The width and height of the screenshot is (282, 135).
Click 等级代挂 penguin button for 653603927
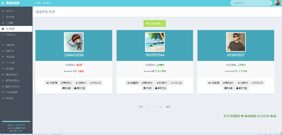pyautogui.click(x=241, y=88)
